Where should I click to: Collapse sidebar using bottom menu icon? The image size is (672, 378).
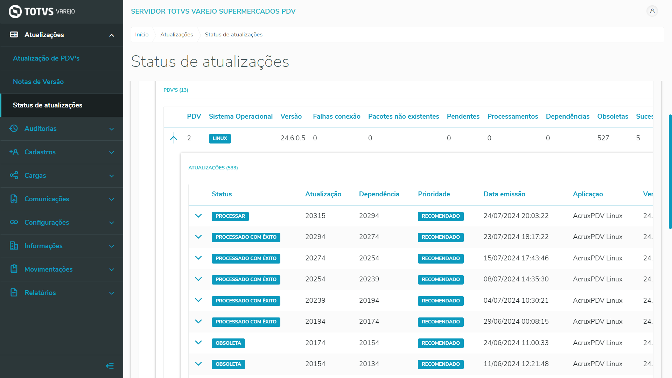[110, 366]
